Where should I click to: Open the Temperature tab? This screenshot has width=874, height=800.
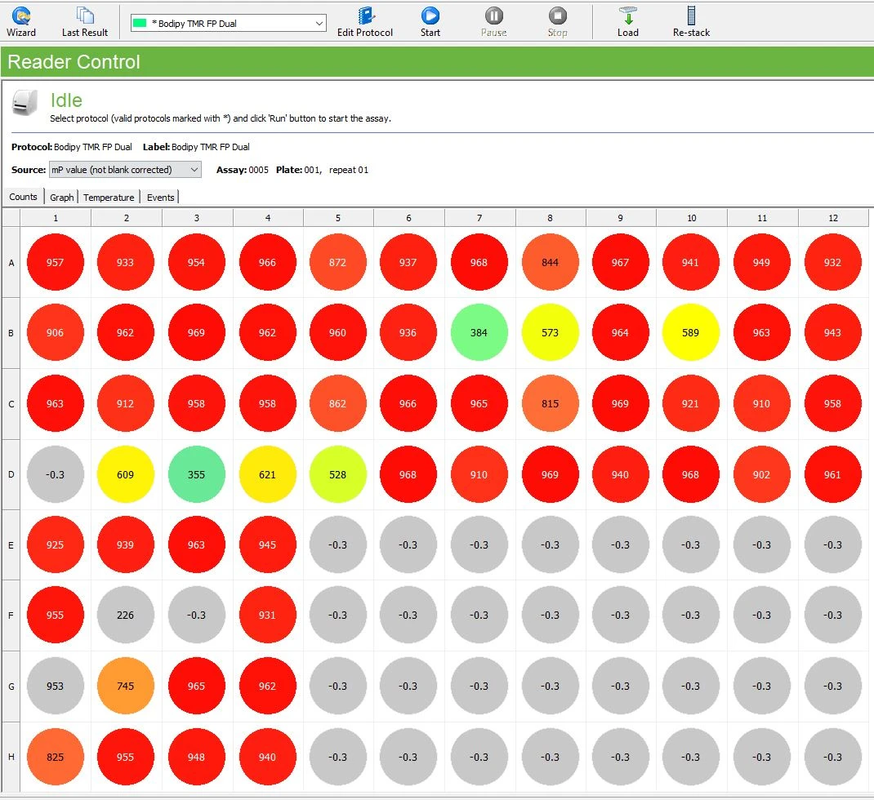point(109,198)
